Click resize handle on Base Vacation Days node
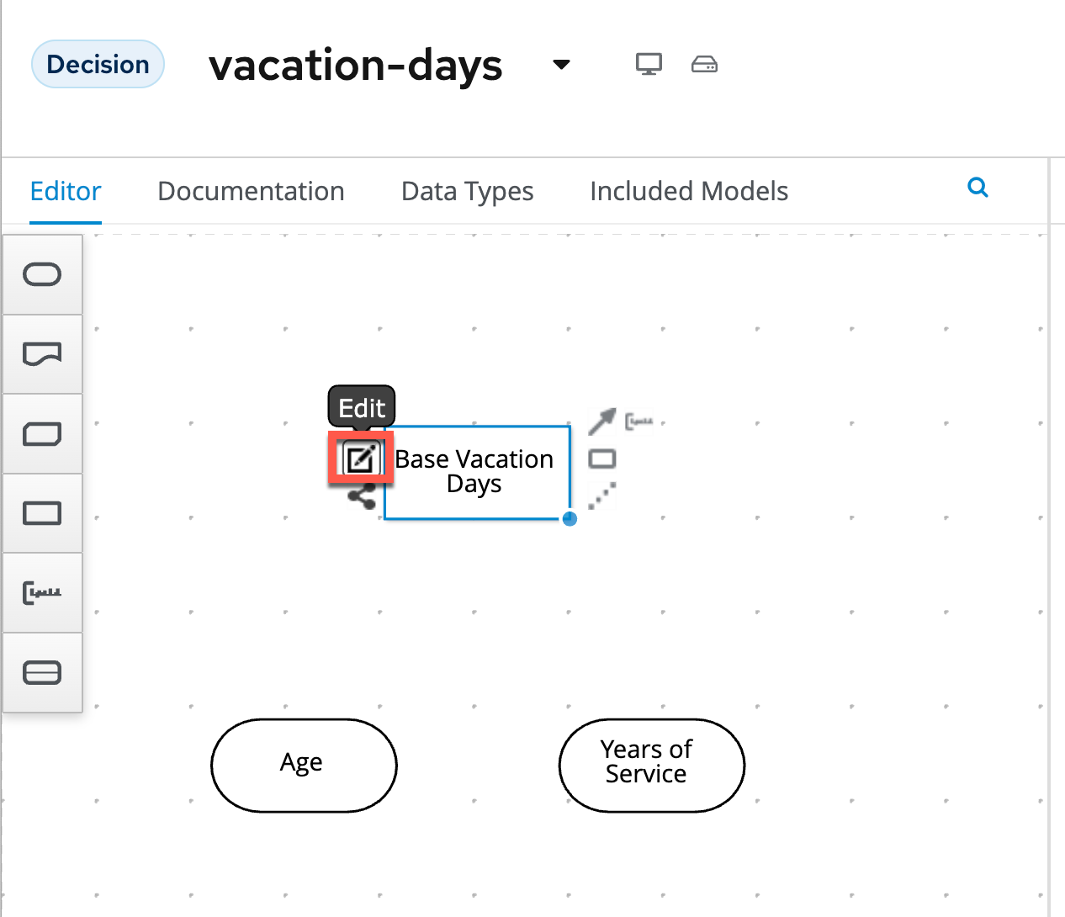 [x=570, y=519]
